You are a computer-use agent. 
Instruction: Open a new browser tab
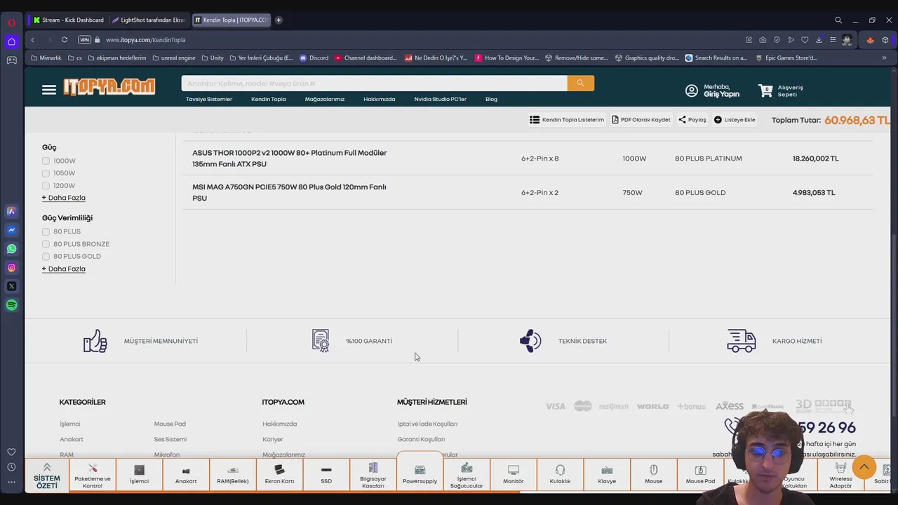click(279, 20)
